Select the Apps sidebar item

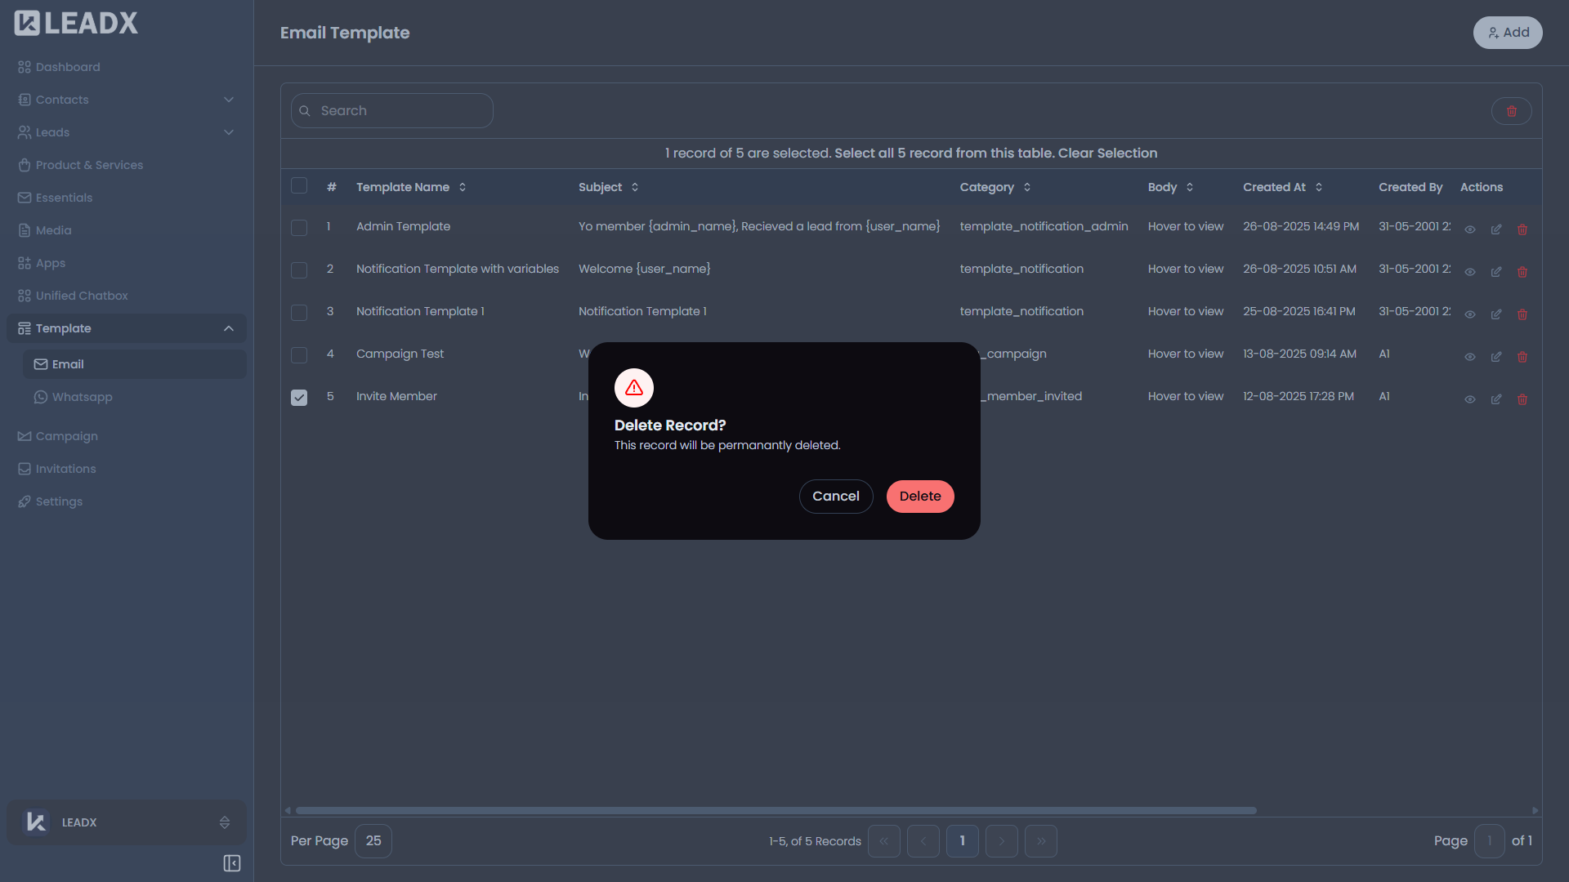click(50, 262)
